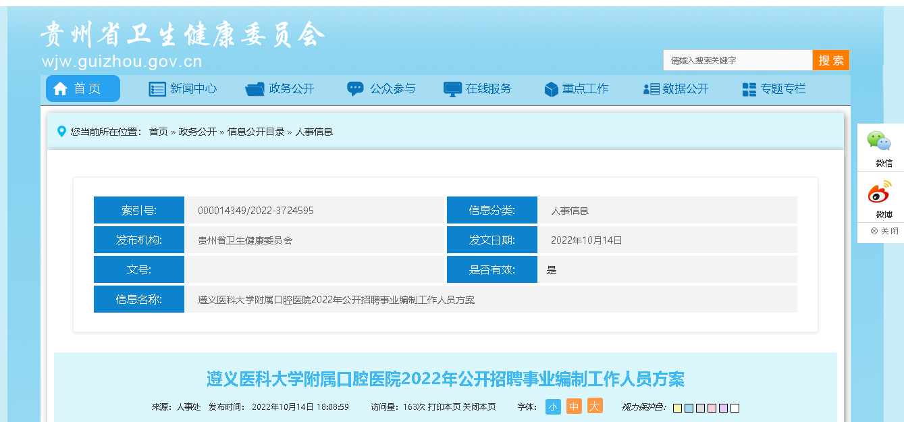Select the yellow eye-protection color swatch
Image resolution: width=904 pixels, height=422 pixels.
(x=677, y=408)
